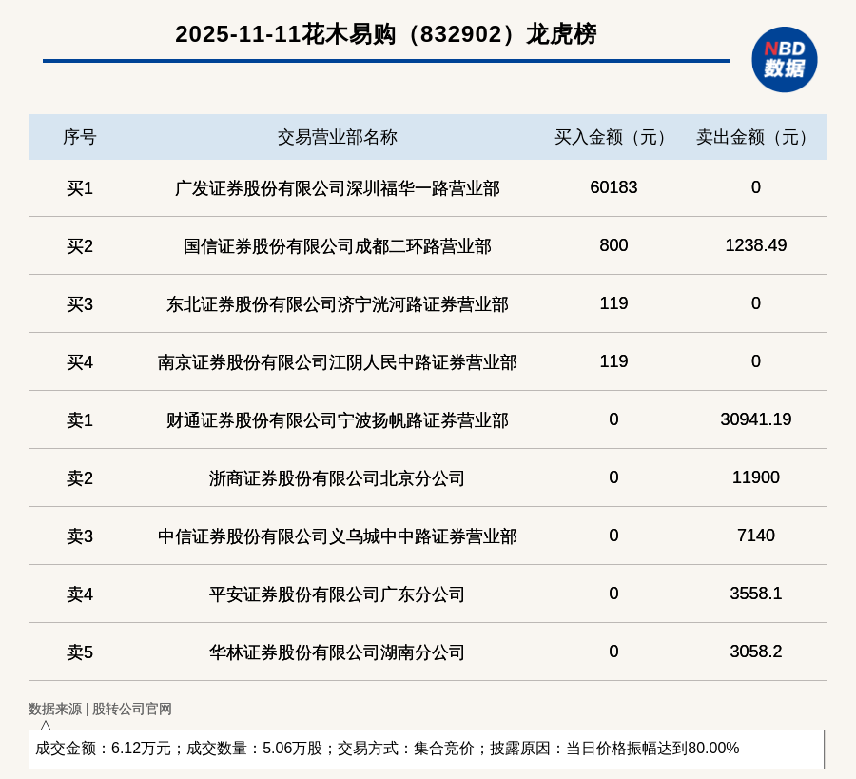Select 国信证券成都二环路营业部 entry
856x779 pixels.
[x=337, y=246]
